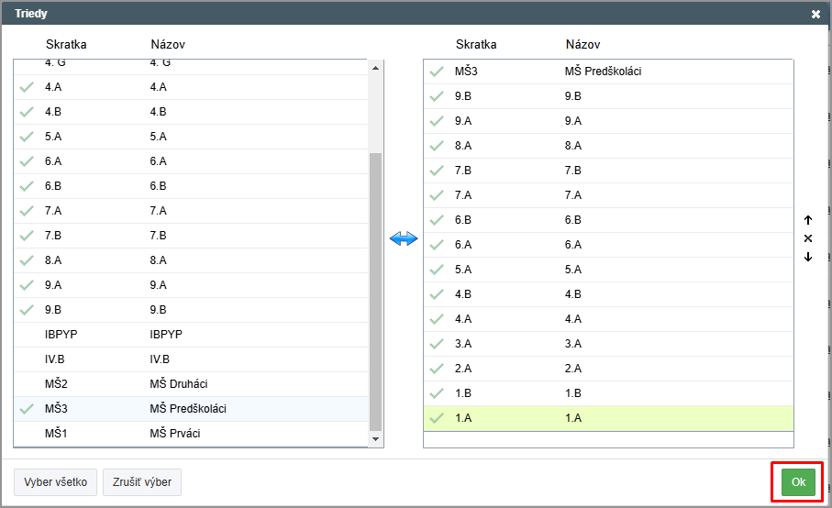Move selected class up with arrow icon
This screenshot has width=832, height=508.
tap(807, 220)
